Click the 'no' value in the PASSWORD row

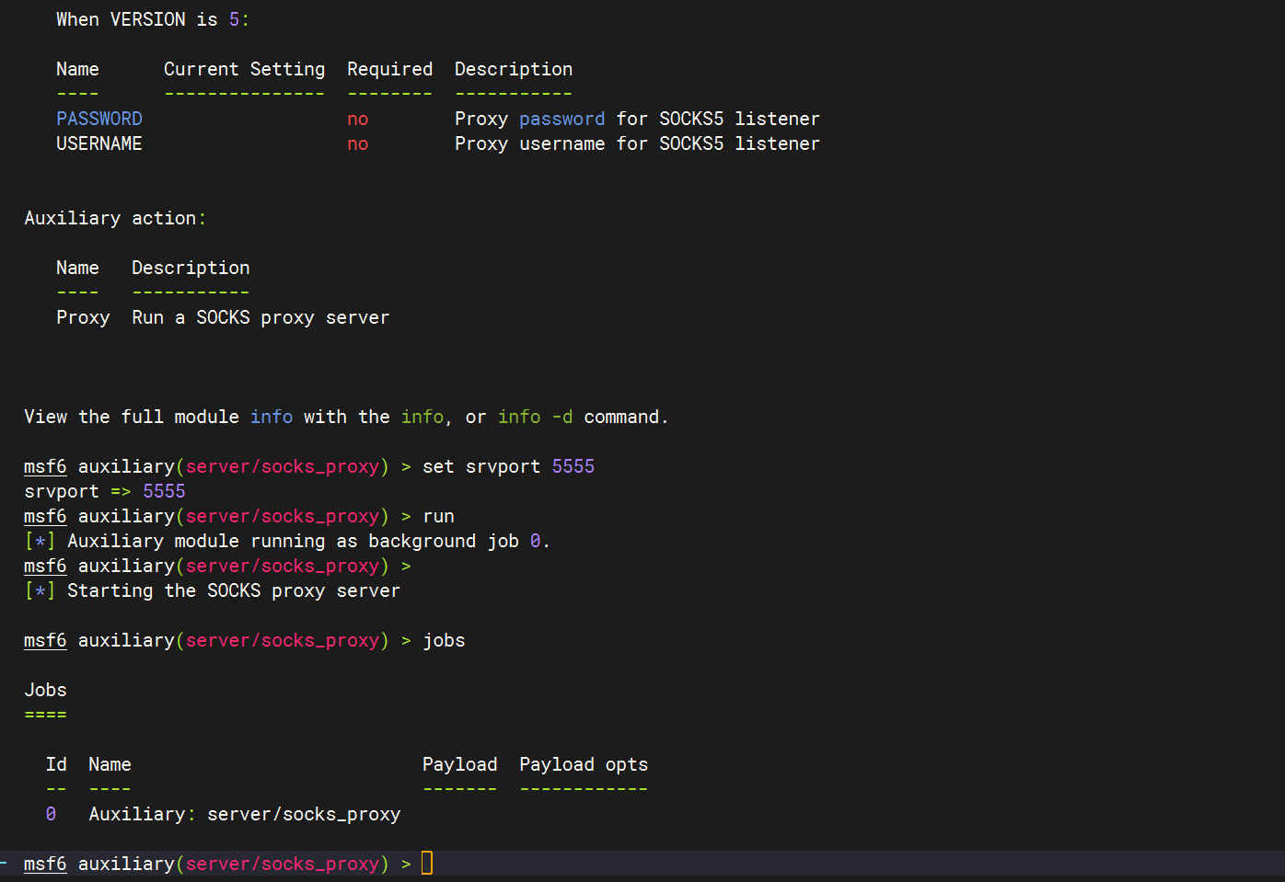[x=358, y=119]
